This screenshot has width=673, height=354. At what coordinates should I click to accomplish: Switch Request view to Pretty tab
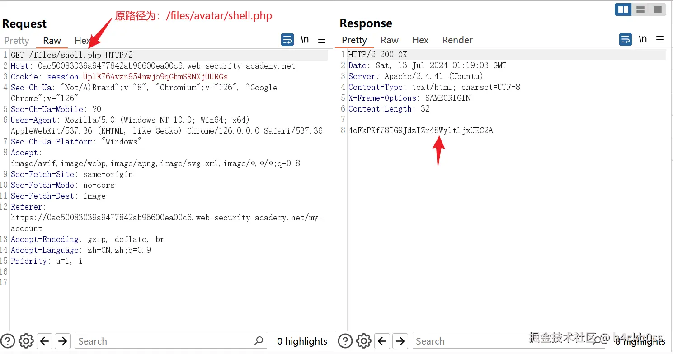pos(17,41)
